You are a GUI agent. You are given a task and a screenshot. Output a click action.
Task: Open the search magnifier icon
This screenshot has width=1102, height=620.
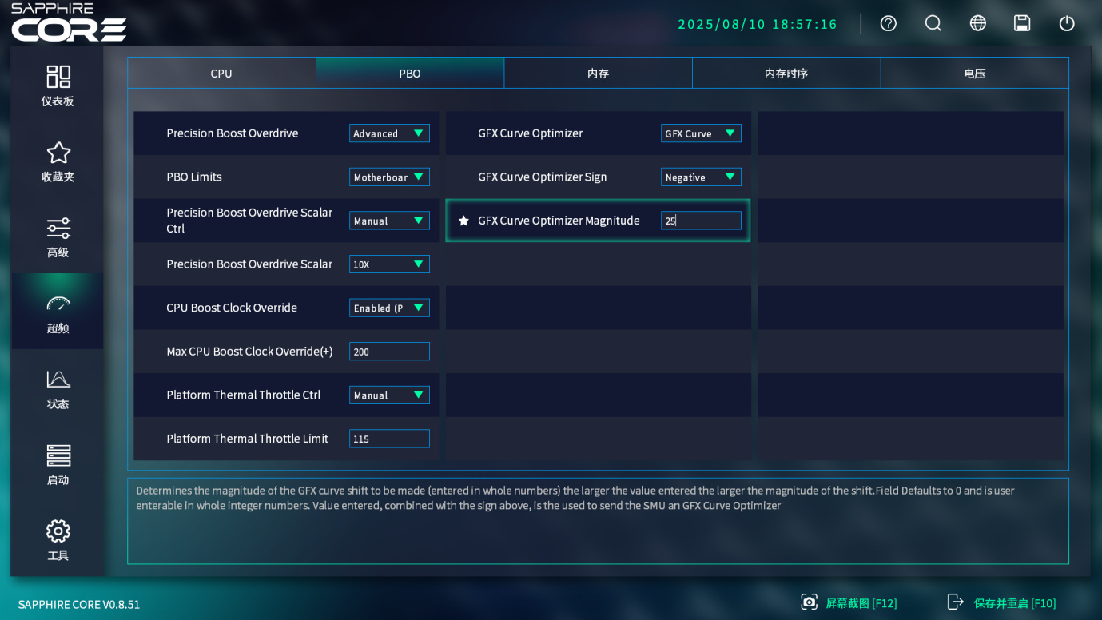(933, 23)
